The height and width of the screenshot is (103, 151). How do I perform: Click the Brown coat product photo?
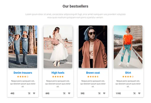93,46
